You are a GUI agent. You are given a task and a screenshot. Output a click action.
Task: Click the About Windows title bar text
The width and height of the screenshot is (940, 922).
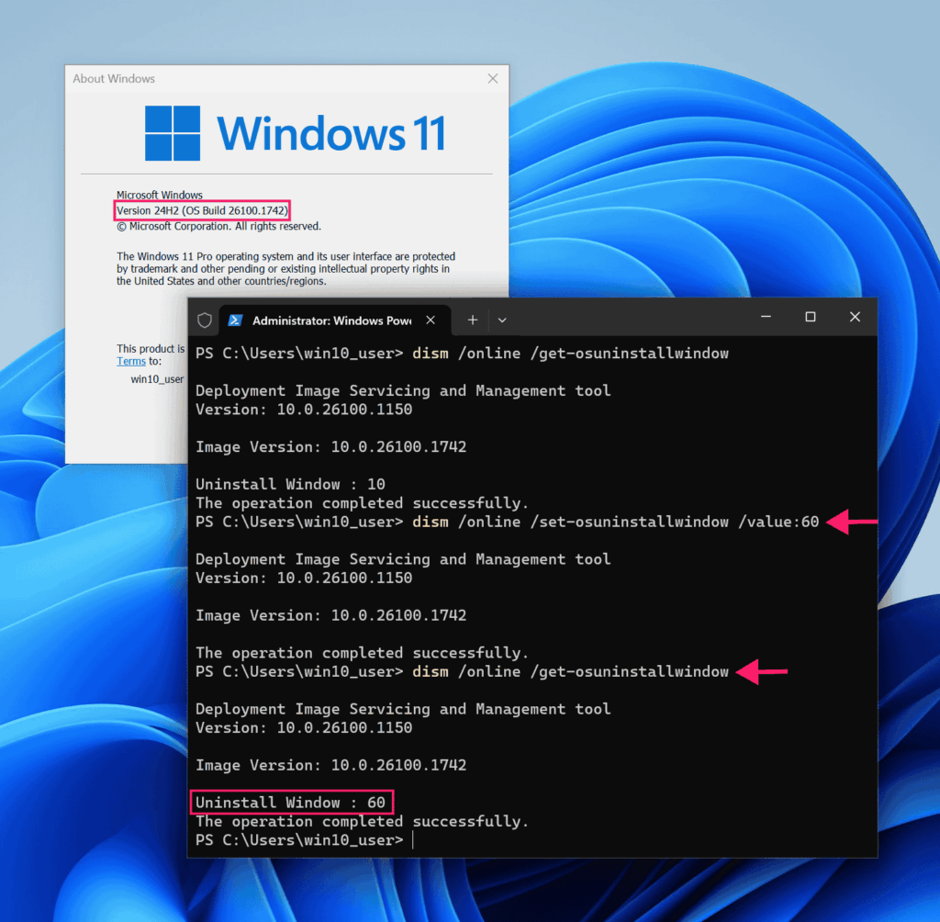(x=114, y=79)
